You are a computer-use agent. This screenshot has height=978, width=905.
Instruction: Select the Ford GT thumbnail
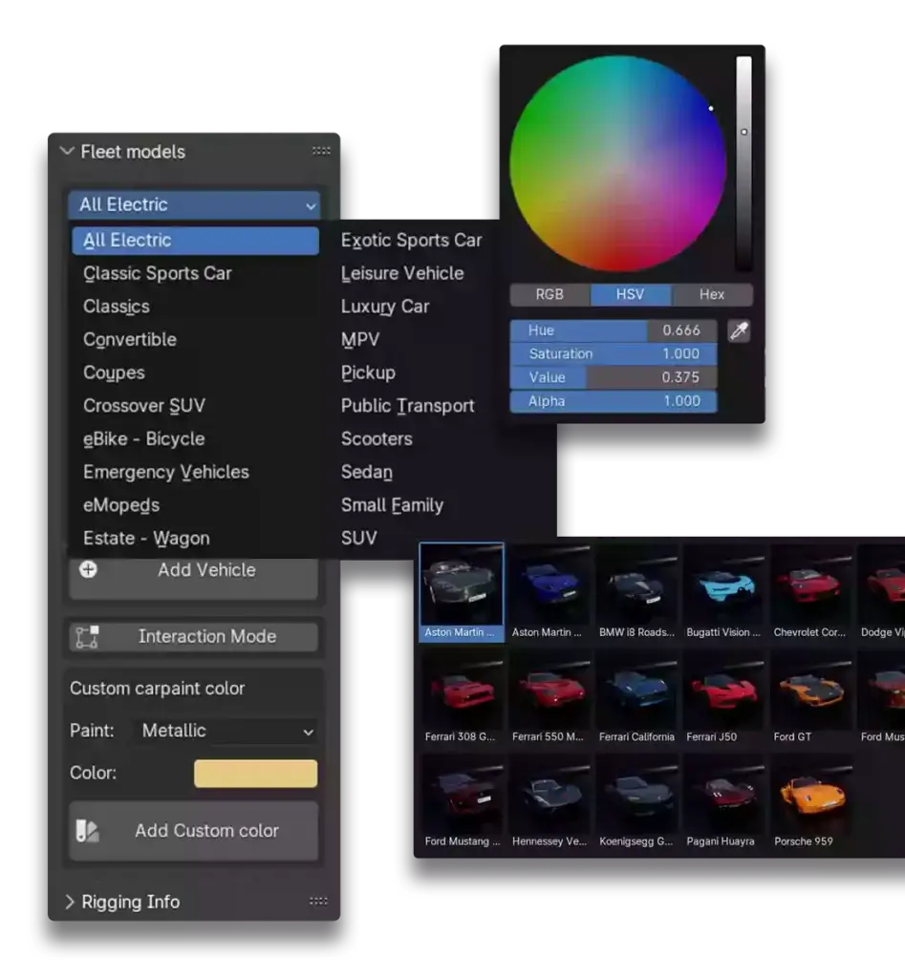[x=810, y=697]
